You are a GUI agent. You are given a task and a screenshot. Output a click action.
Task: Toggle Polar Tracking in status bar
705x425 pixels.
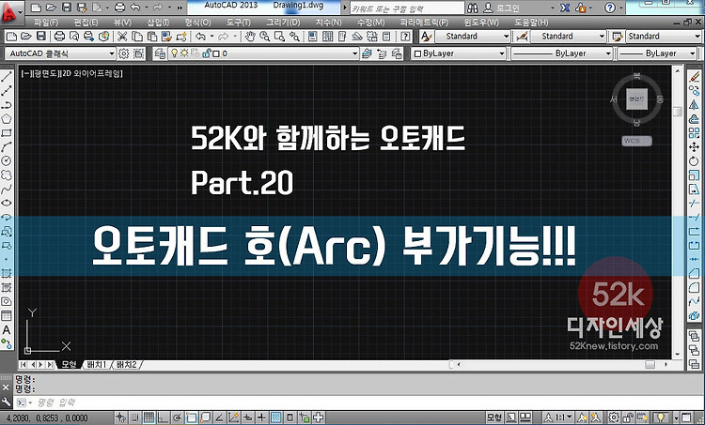coord(177,417)
